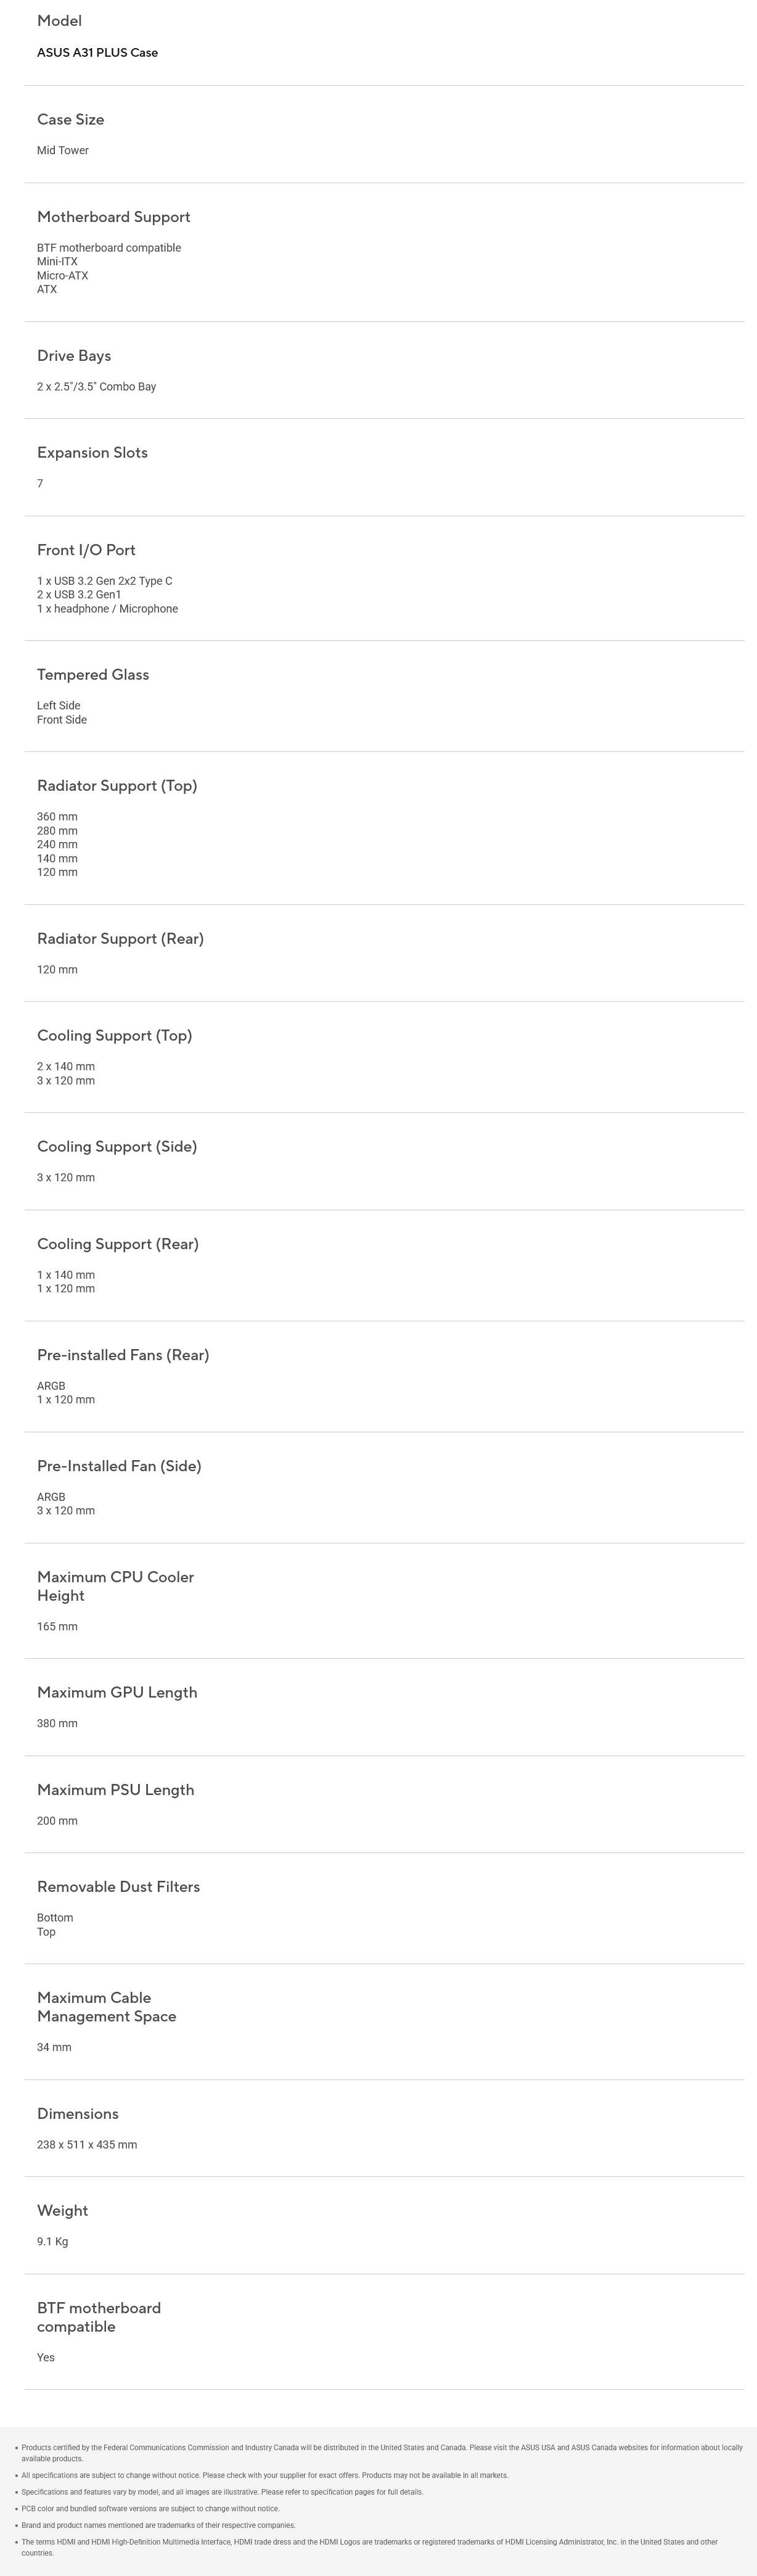Click the Removable Dust Filters heading
The image size is (757, 2576).
pyautogui.click(x=118, y=1887)
